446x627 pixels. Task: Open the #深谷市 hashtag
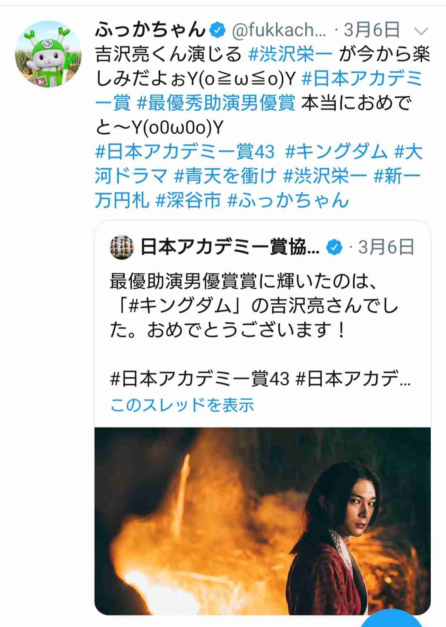pyautogui.click(x=188, y=200)
